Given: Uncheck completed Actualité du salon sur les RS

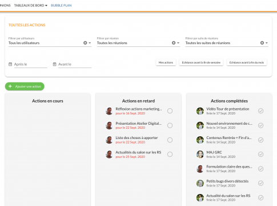Looking at the screenshot, I should [x=261, y=197].
